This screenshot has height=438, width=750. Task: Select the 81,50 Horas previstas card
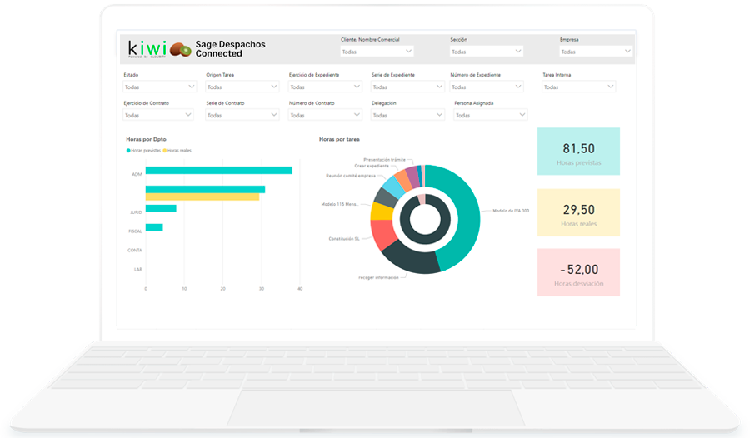coord(578,152)
